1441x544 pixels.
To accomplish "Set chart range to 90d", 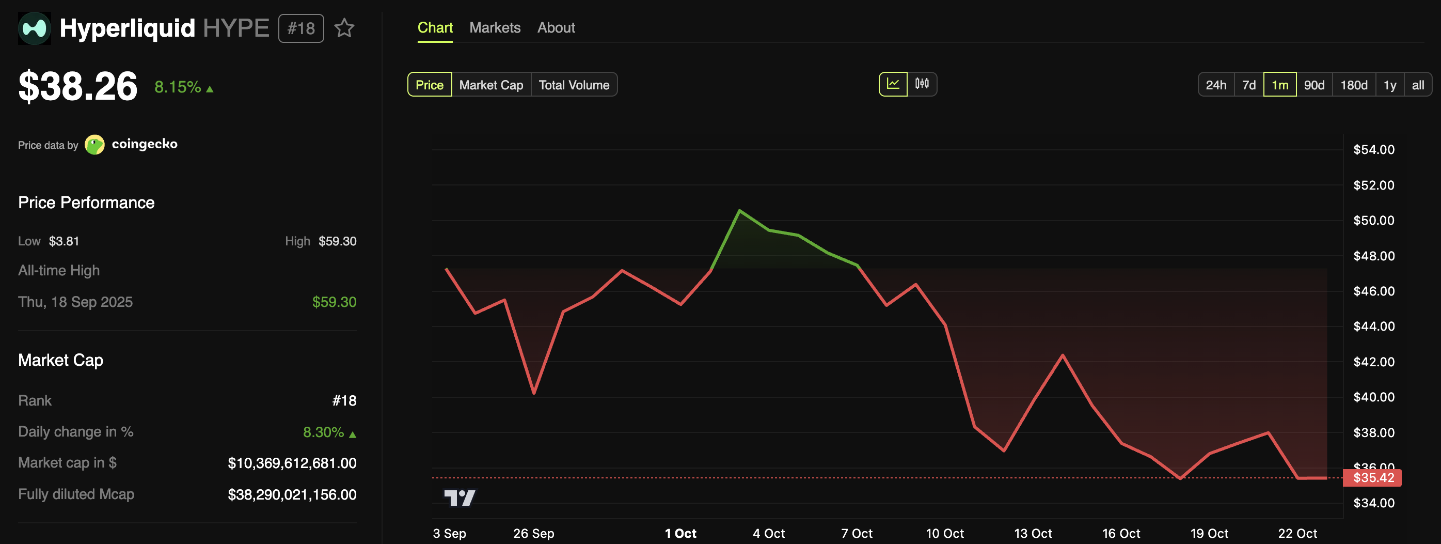I will [x=1315, y=85].
